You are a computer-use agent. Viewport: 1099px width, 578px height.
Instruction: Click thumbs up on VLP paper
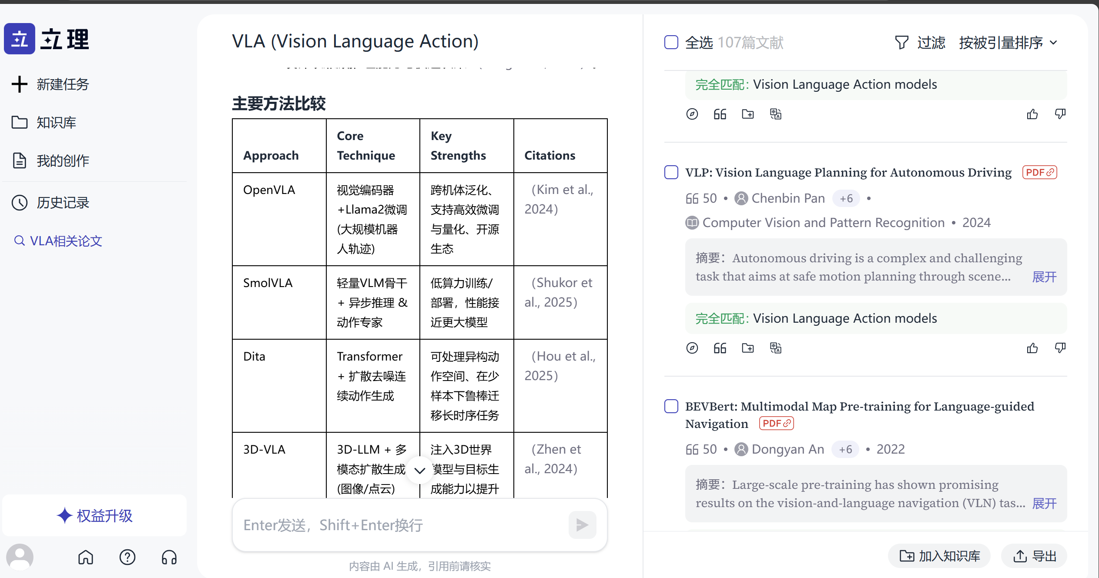(1032, 348)
